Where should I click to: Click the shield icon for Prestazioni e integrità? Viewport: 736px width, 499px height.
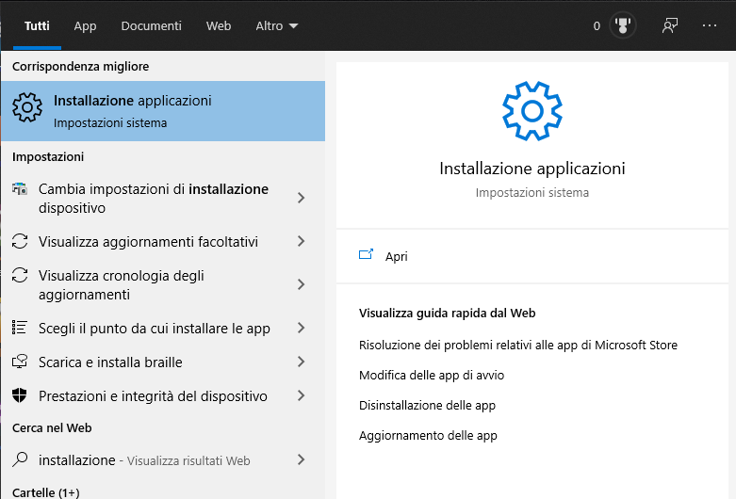[20, 395]
